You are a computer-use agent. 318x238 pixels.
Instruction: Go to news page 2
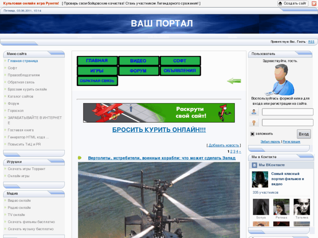click(x=231, y=151)
